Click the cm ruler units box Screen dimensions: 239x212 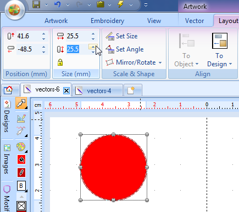click(x=38, y=105)
